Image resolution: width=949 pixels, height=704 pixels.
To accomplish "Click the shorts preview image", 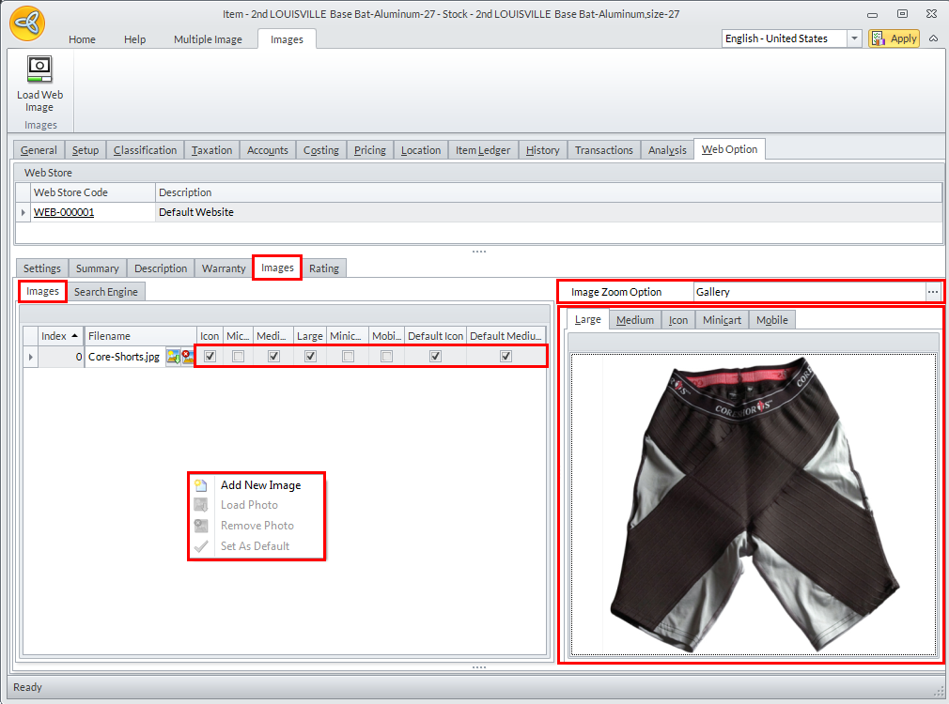I will coord(755,507).
